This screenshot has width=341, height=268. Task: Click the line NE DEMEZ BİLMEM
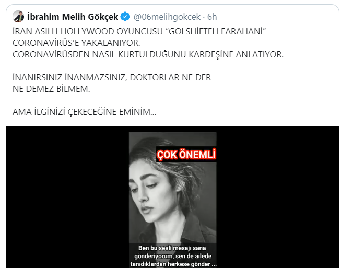click(51, 89)
